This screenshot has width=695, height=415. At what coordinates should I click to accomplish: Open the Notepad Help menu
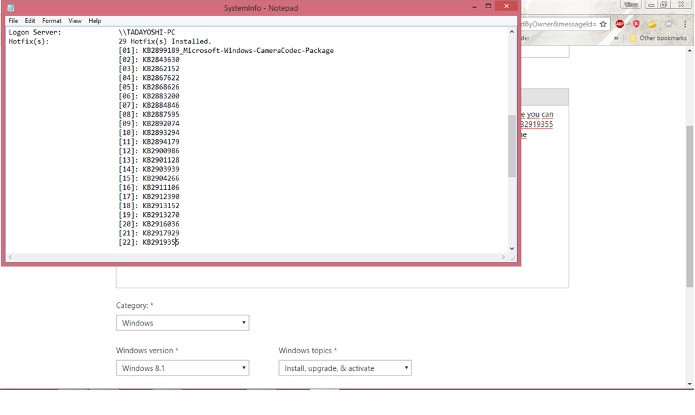pyautogui.click(x=94, y=21)
